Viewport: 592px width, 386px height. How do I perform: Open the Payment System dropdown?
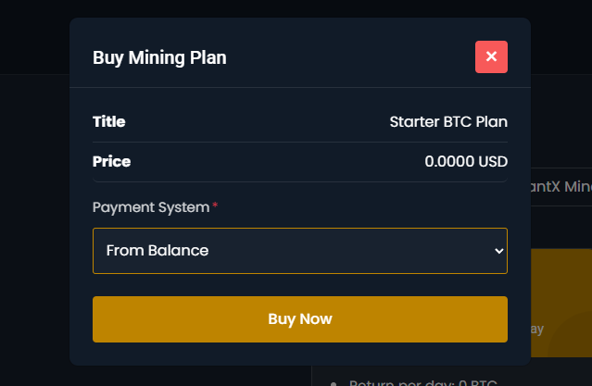point(300,251)
